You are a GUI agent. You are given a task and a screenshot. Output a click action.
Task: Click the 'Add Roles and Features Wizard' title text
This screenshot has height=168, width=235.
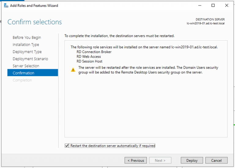pos(34,6)
